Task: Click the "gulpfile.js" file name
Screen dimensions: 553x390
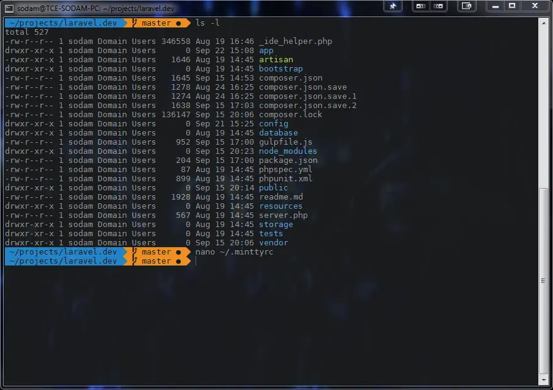Action: coord(286,142)
